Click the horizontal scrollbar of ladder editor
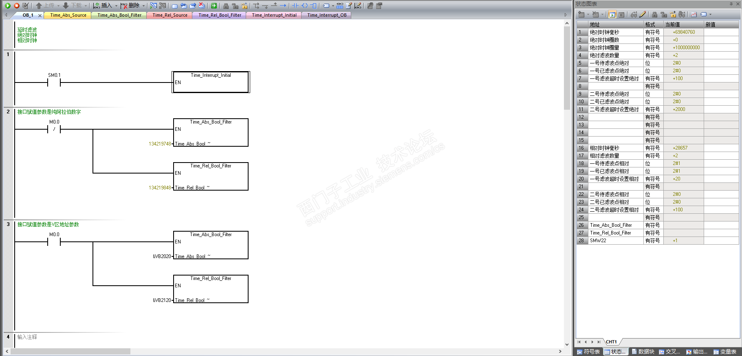Viewport: 742px width, 356px height. [x=70, y=351]
